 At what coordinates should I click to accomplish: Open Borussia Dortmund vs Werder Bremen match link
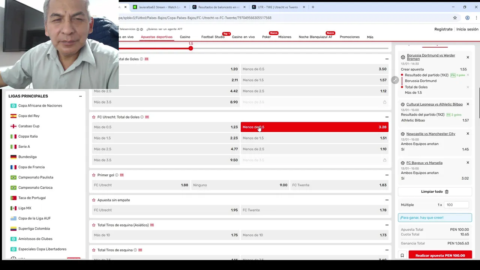431,57
